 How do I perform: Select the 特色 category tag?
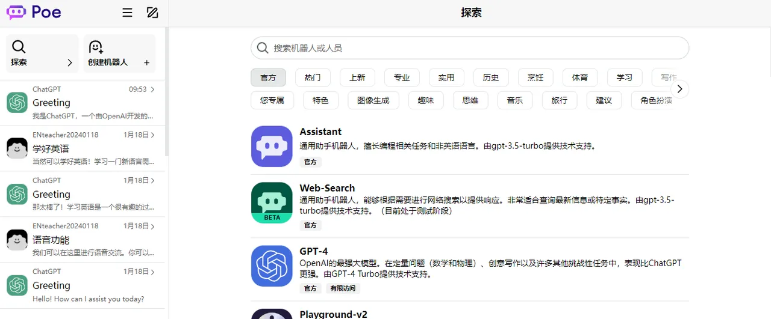coord(321,100)
